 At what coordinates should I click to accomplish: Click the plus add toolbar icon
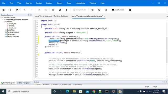10,10
